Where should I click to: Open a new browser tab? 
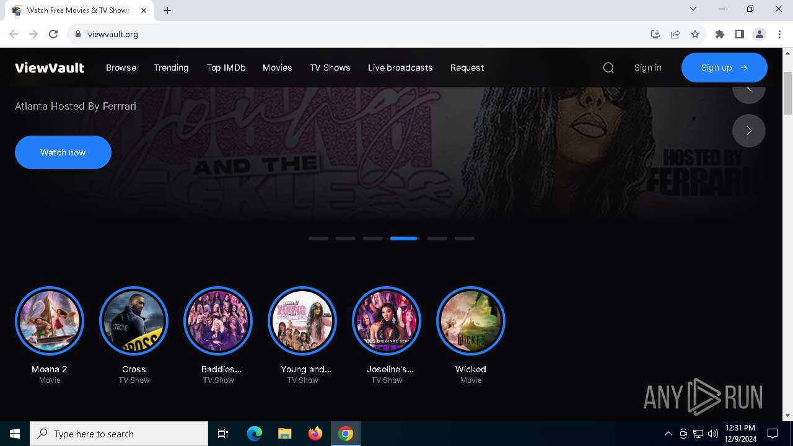coord(167,11)
